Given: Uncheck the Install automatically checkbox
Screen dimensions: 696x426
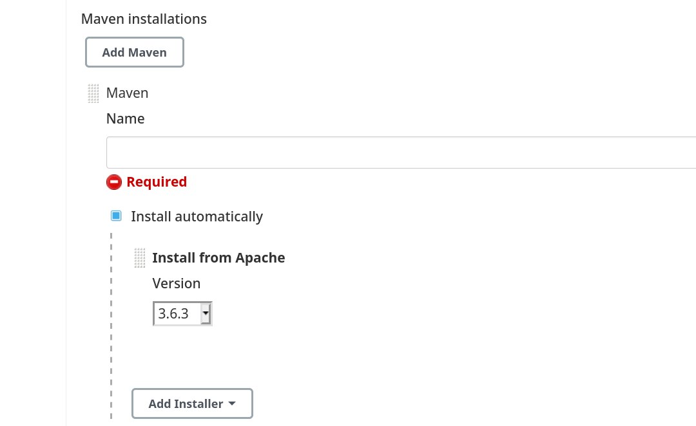Looking at the screenshot, I should (116, 216).
